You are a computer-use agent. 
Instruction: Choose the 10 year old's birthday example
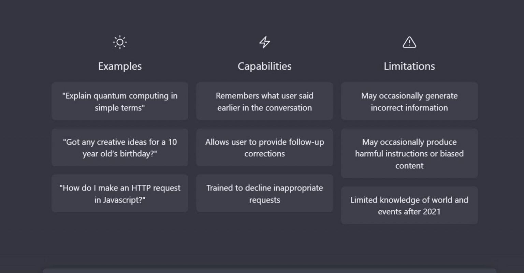tap(120, 147)
